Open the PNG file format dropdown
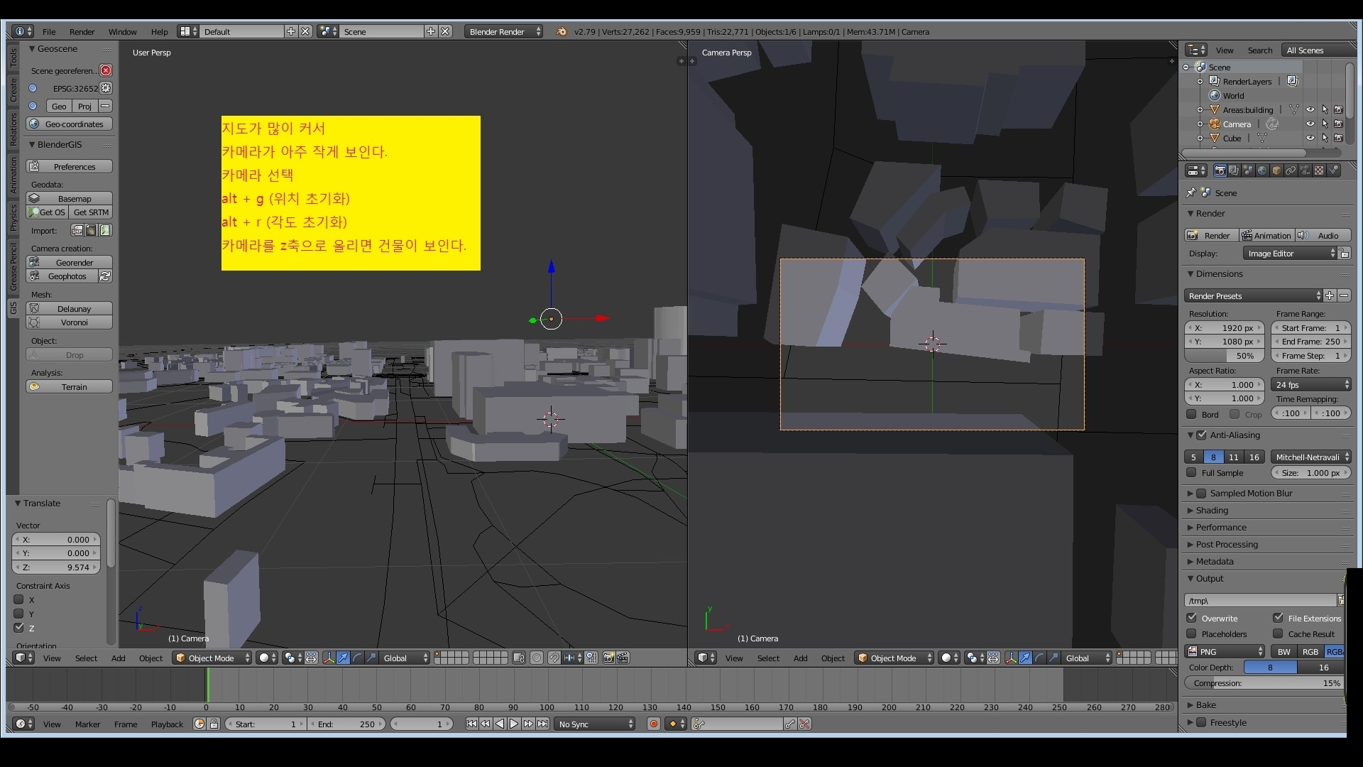Image resolution: width=1363 pixels, height=767 pixels. point(1225,651)
